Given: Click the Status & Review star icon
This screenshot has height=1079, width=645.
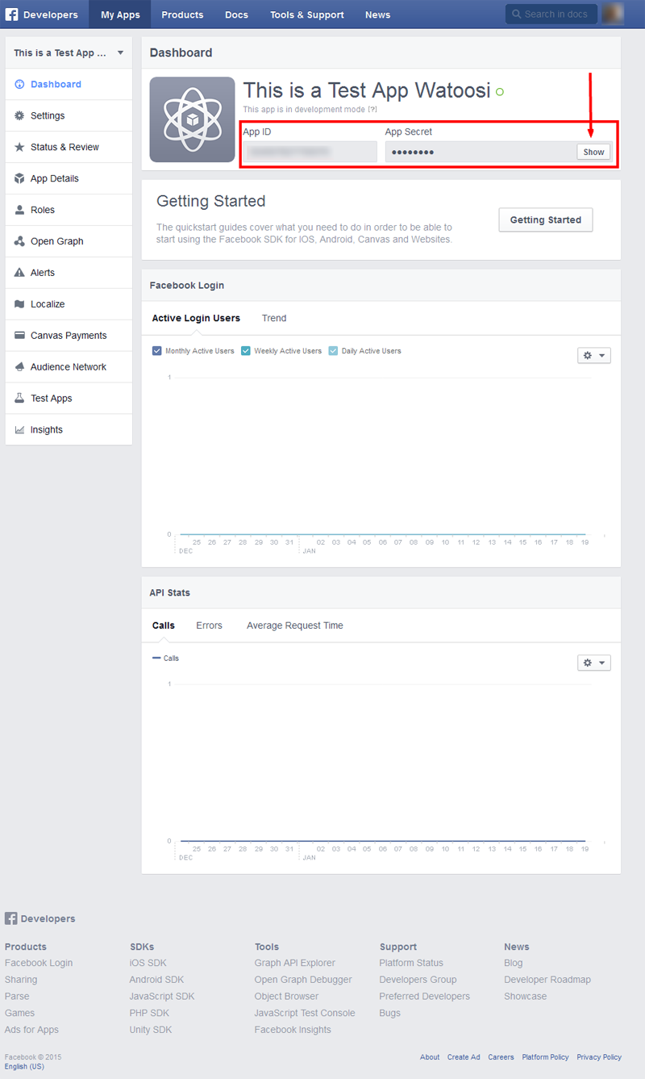Looking at the screenshot, I should [19, 147].
